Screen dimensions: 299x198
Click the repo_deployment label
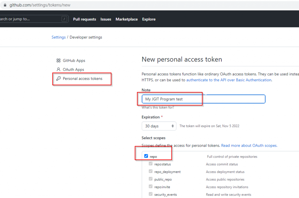tap(167, 172)
